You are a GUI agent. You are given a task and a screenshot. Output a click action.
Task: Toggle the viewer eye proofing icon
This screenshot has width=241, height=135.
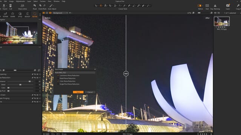coord(215,13)
